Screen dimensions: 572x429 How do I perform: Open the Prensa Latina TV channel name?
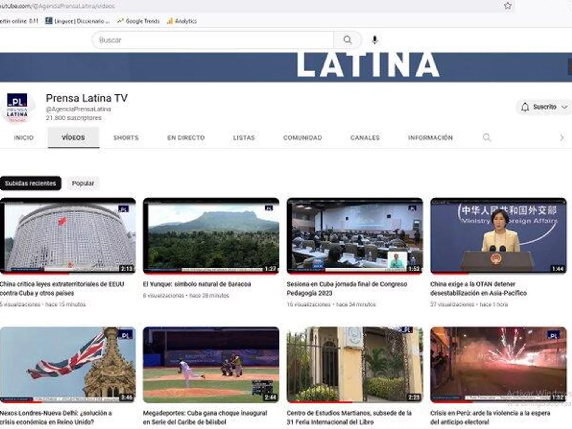87,98
